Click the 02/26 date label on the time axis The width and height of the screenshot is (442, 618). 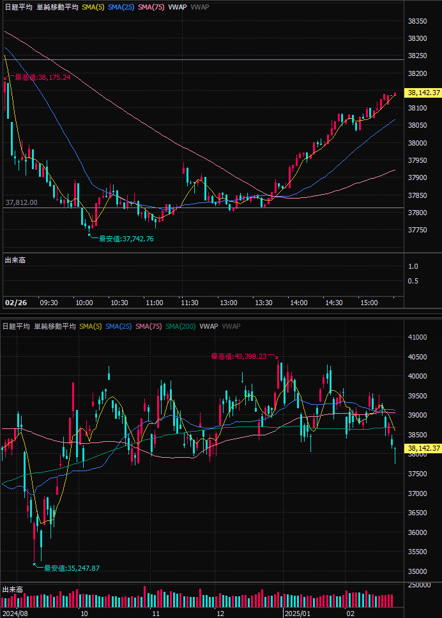coord(16,303)
